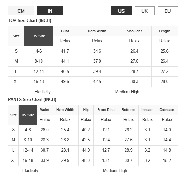Select XL bust value 49.6
Screen dimensions: 186x182
tap(65, 82)
